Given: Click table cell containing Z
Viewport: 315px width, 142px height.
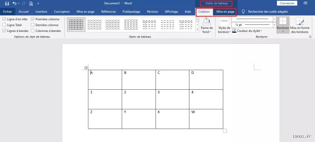Looking at the screenshot, I should tap(105, 119).
